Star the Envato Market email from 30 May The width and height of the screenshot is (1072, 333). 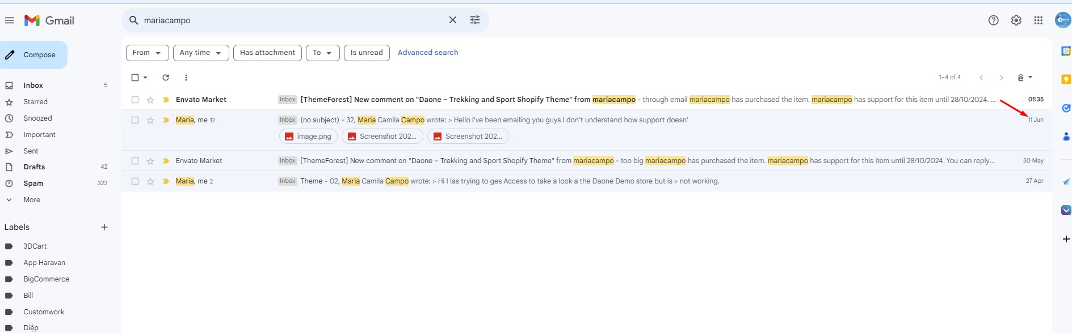(x=150, y=161)
